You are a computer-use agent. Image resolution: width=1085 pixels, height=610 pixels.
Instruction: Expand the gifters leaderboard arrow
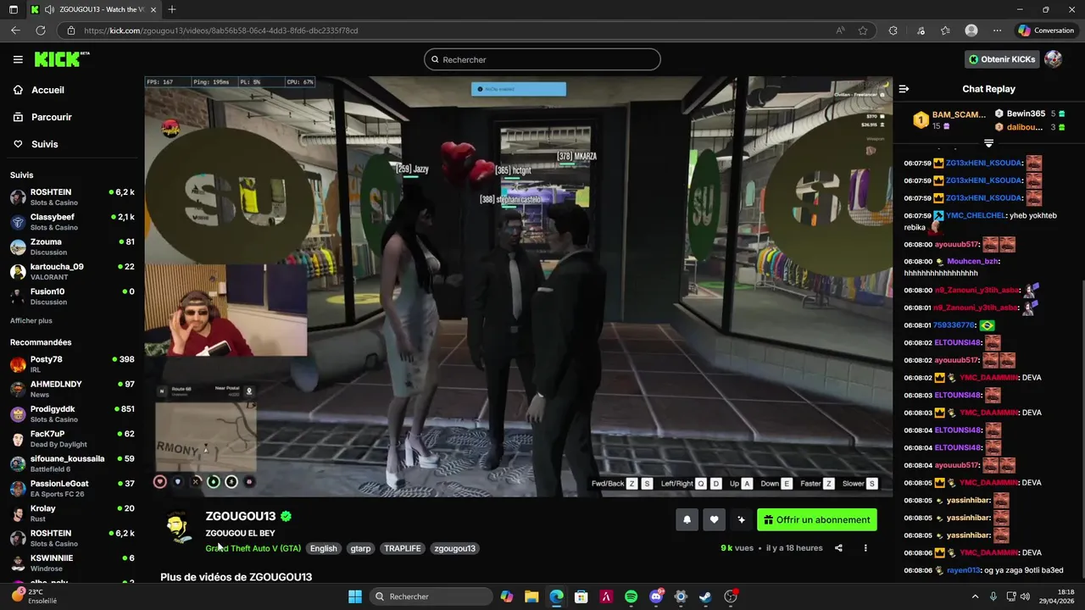pyautogui.click(x=988, y=143)
